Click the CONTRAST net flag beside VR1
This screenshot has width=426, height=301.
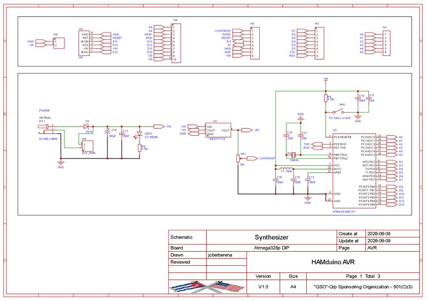(x=252, y=158)
